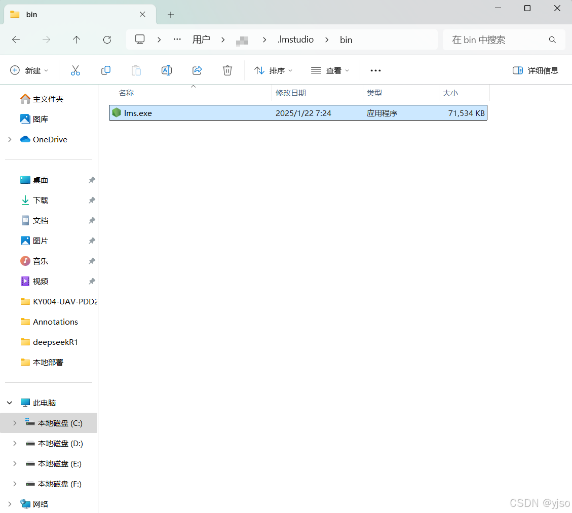Open the KY004-UAV-PDD2 folder

pos(59,301)
